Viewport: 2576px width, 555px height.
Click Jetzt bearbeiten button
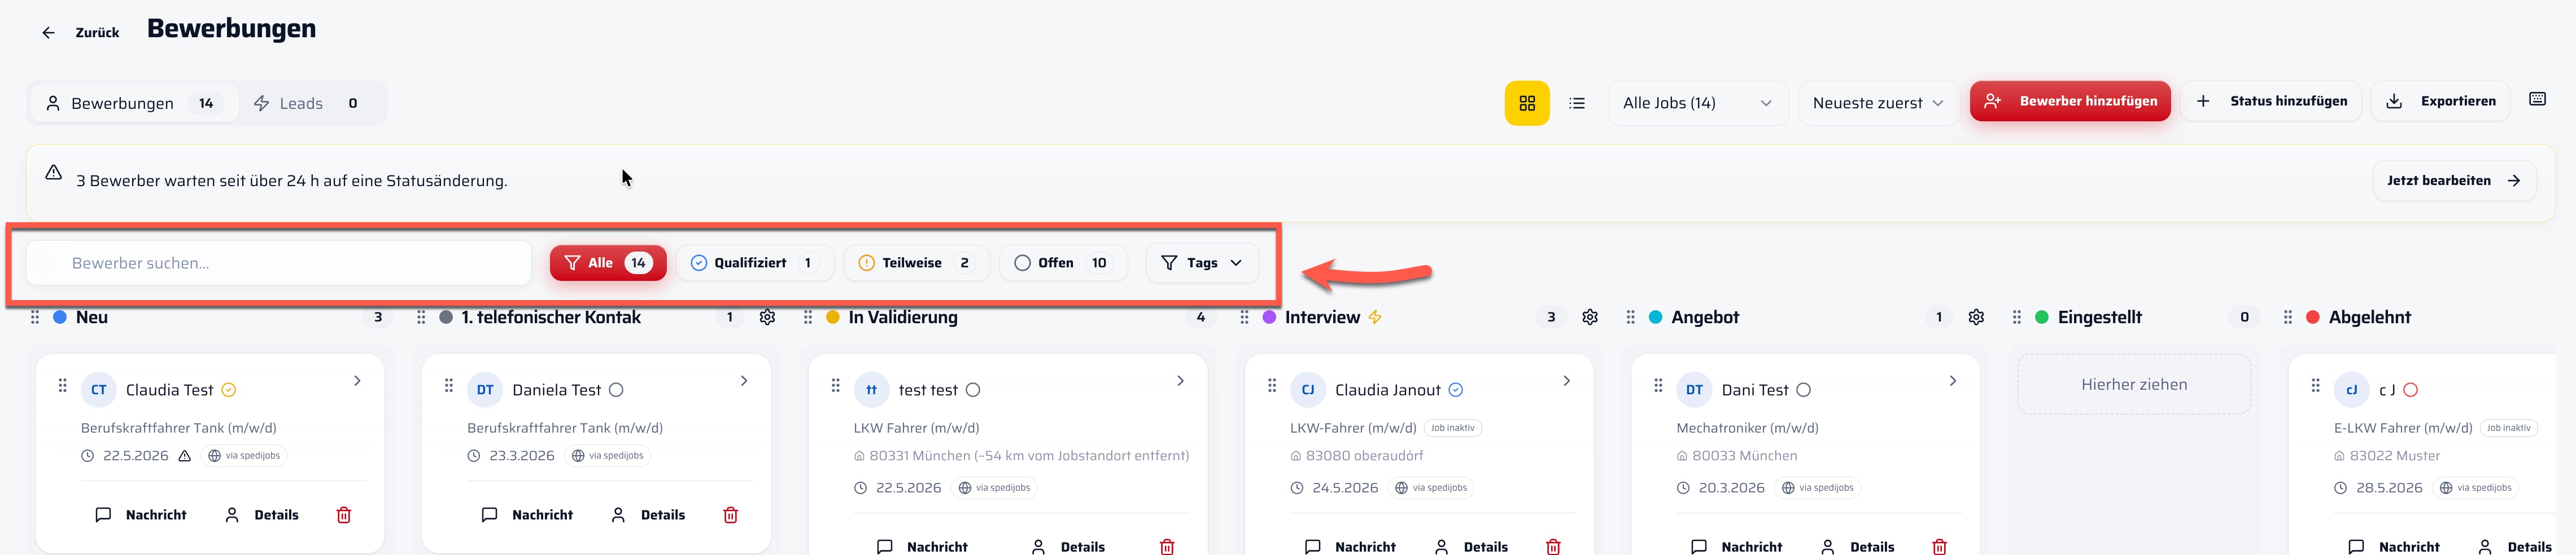coord(2454,180)
